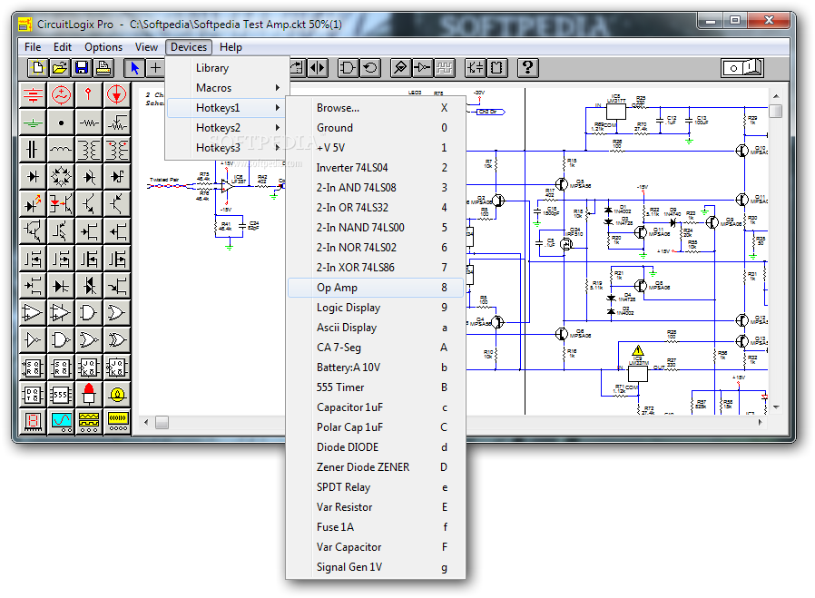Pick the red logic display lamp component

pyautogui.click(x=89, y=394)
